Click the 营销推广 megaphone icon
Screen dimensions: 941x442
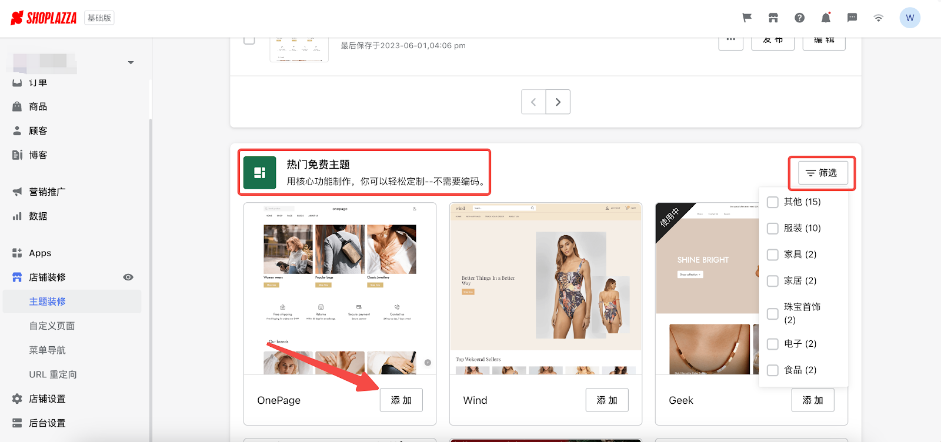[17, 192]
